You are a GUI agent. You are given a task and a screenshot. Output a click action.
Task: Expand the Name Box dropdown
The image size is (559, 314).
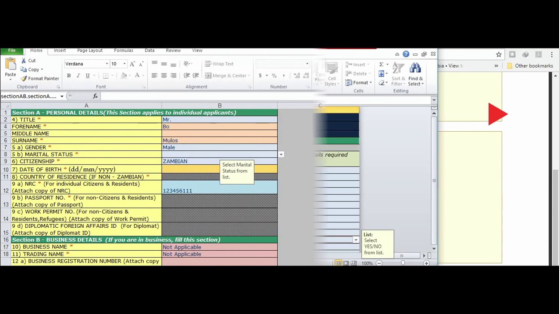tap(62, 96)
